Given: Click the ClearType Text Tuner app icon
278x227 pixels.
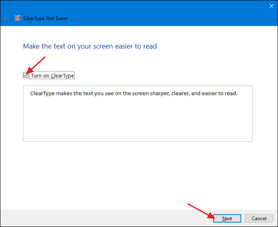Looking at the screenshot, I should (18, 18).
